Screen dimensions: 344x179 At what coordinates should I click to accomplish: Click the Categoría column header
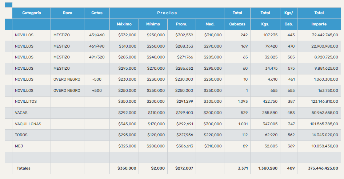pyautogui.click(x=31, y=13)
